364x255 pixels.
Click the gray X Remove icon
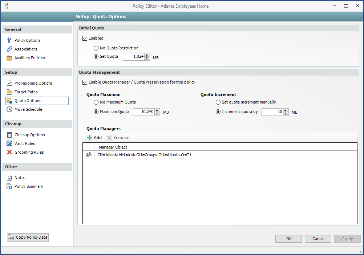pos(109,138)
